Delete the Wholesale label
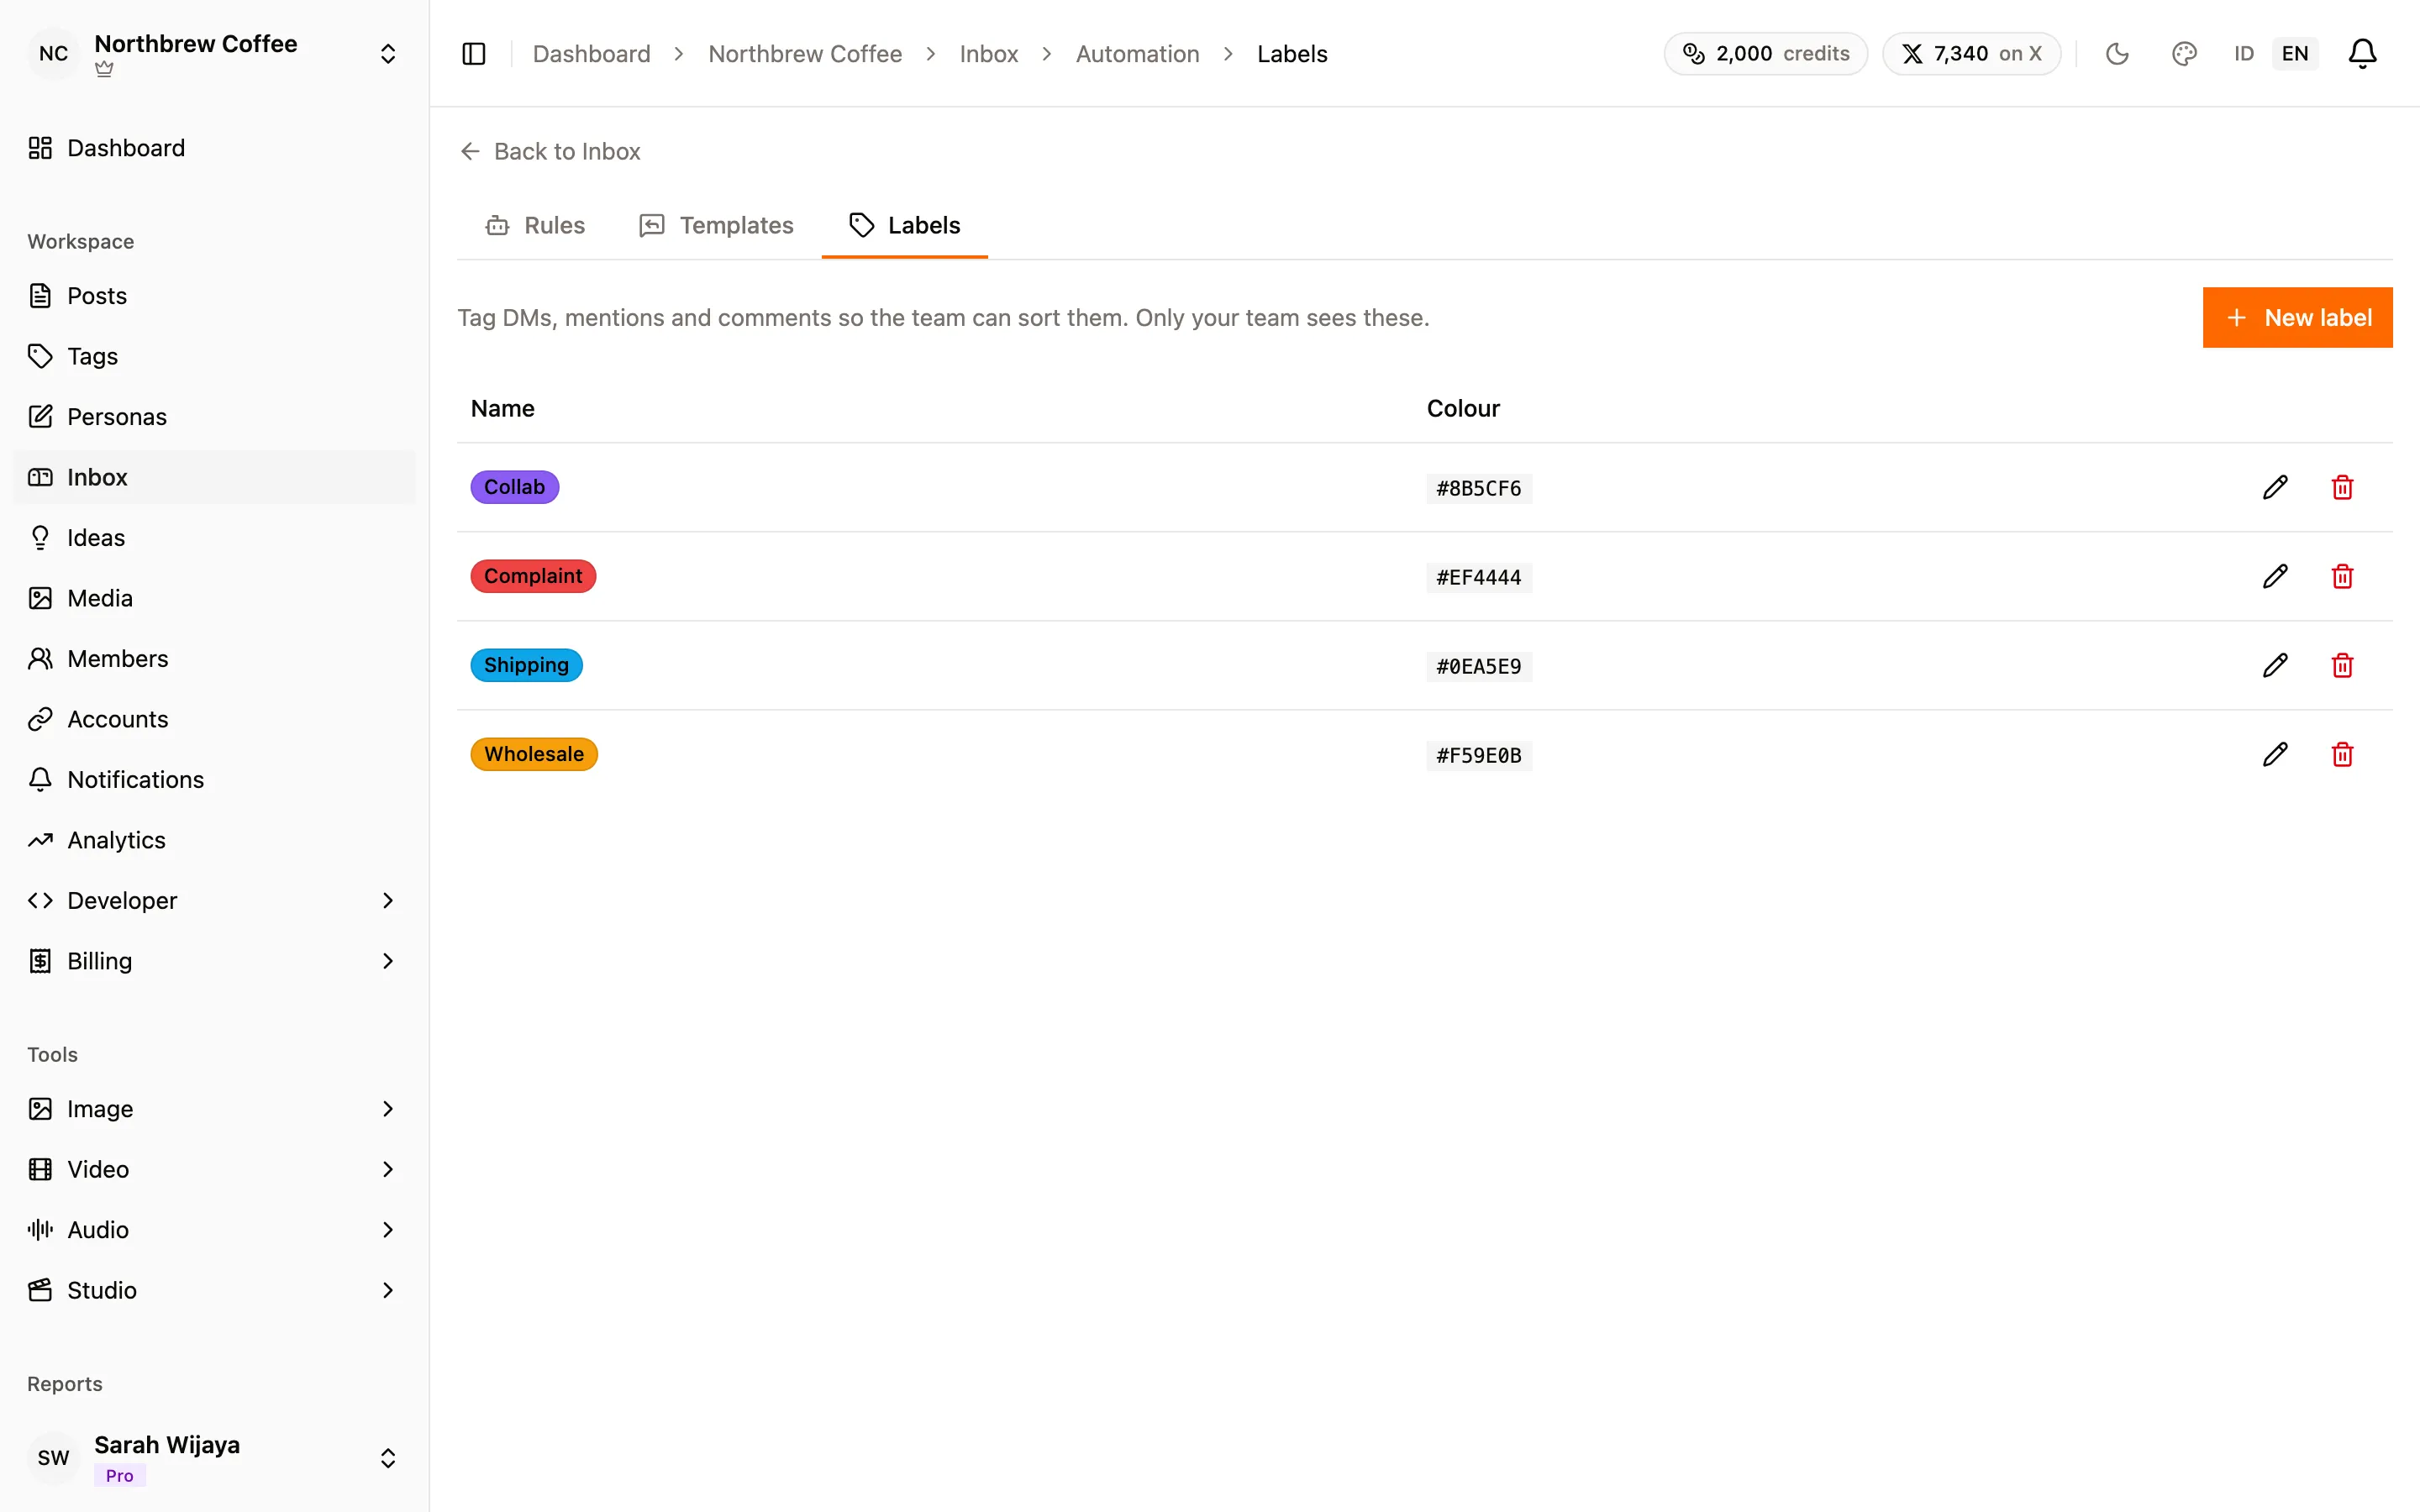 tap(2342, 754)
